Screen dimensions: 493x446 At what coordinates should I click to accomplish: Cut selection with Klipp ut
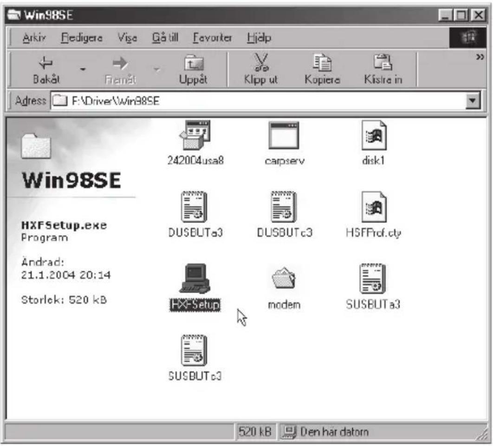pyautogui.click(x=261, y=70)
